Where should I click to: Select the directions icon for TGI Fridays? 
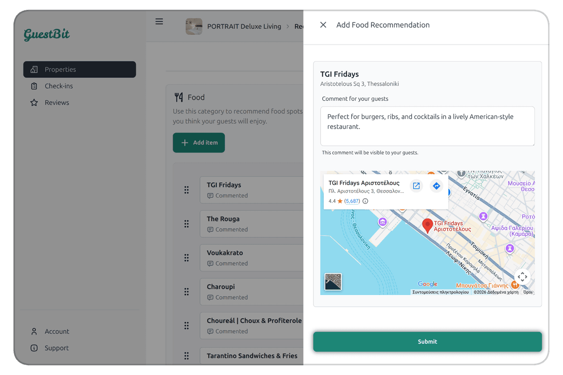tap(436, 186)
